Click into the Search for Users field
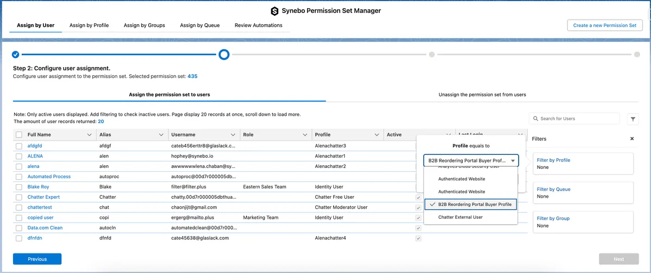Viewport: 651px width, 273px height. [x=574, y=119]
